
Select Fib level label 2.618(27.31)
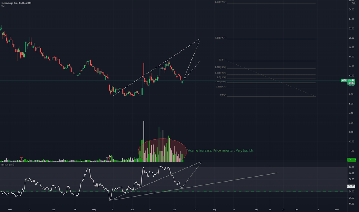(x=220, y=2)
